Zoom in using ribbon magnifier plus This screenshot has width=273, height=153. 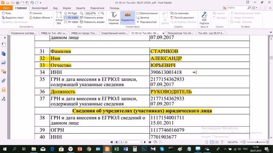click(103, 13)
